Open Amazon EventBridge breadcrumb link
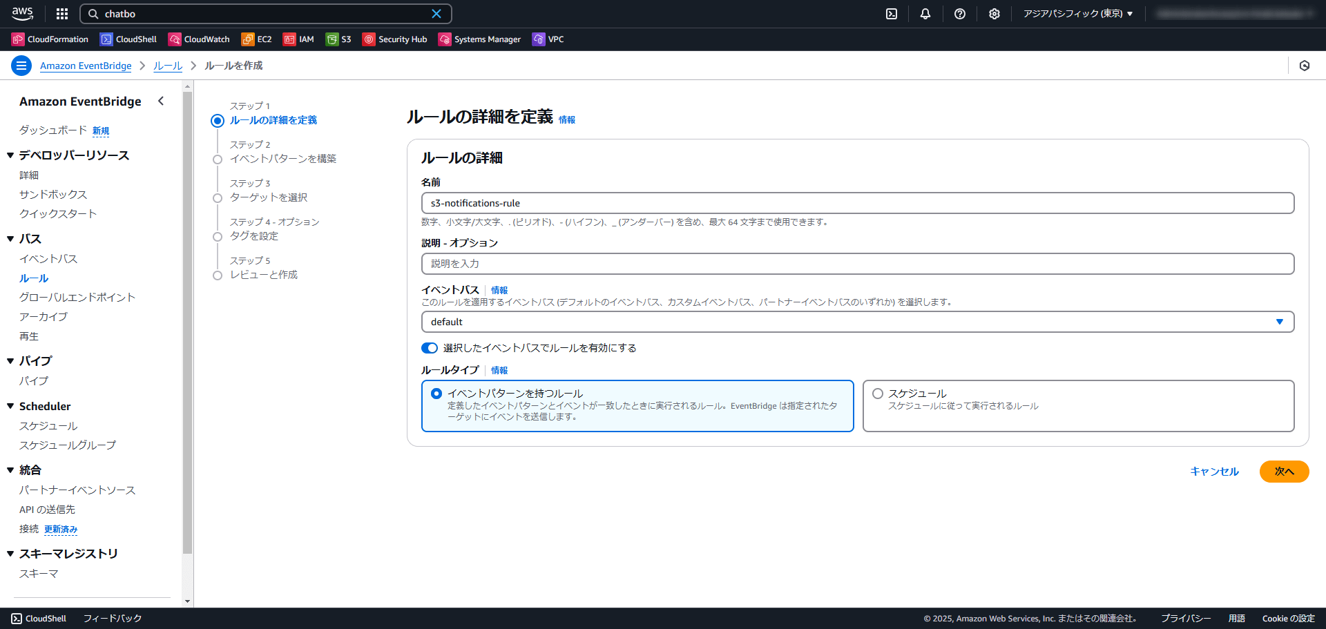The height and width of the screenshot is (629, 1326). (x=86, y=66)
